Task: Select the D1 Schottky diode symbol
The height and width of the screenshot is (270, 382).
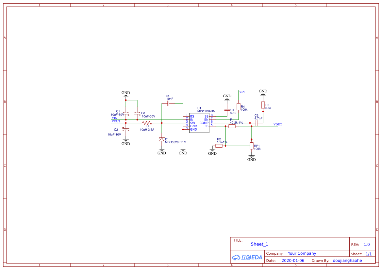Action: [161, 139]
